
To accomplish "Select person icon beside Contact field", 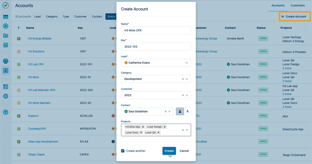I will click(x=180, y=112).
